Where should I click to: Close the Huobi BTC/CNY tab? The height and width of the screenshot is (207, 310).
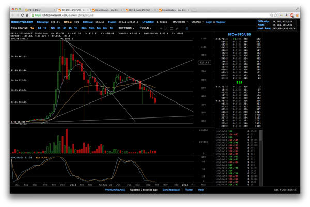coord(155,10)
